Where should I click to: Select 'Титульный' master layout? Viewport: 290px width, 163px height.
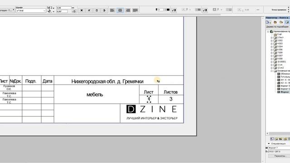284,77
